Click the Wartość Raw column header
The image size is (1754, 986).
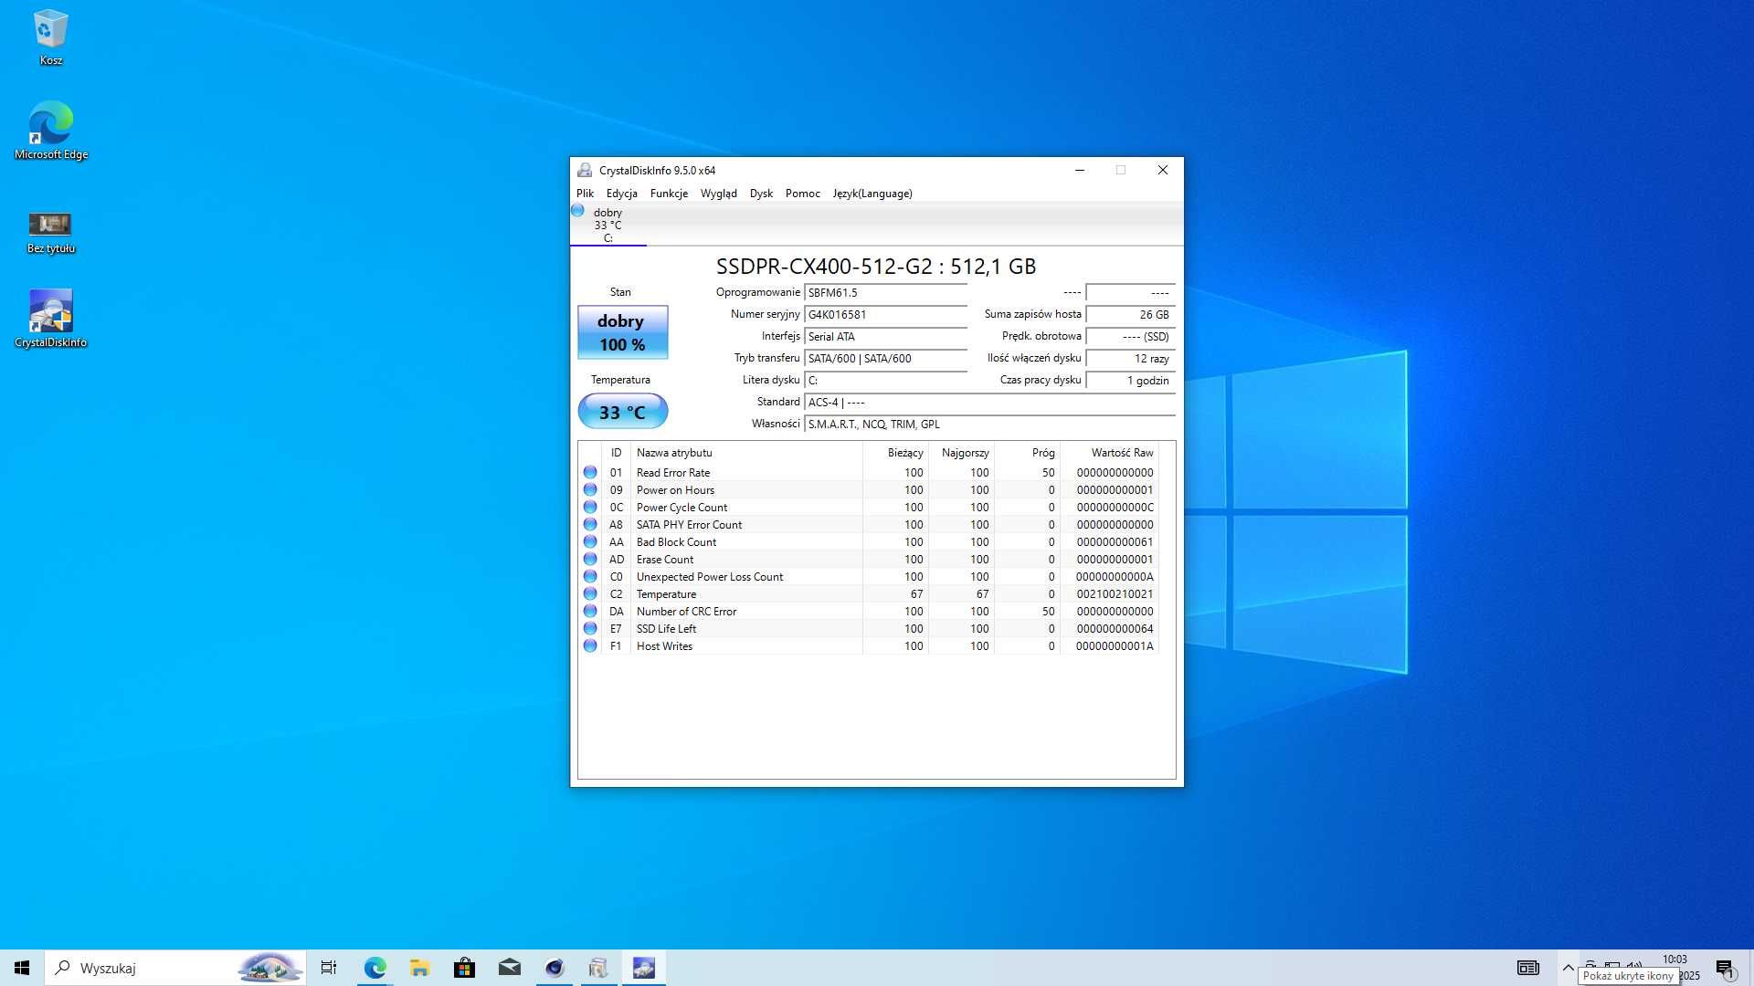click(x=1109, y=453)
